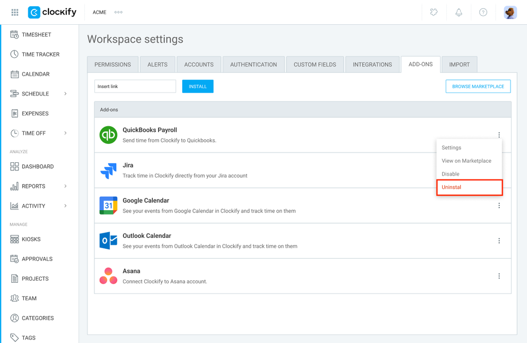Open Google Calendar three-dot menu
This screenshot has width=527, height=343.
coord(499,205)
